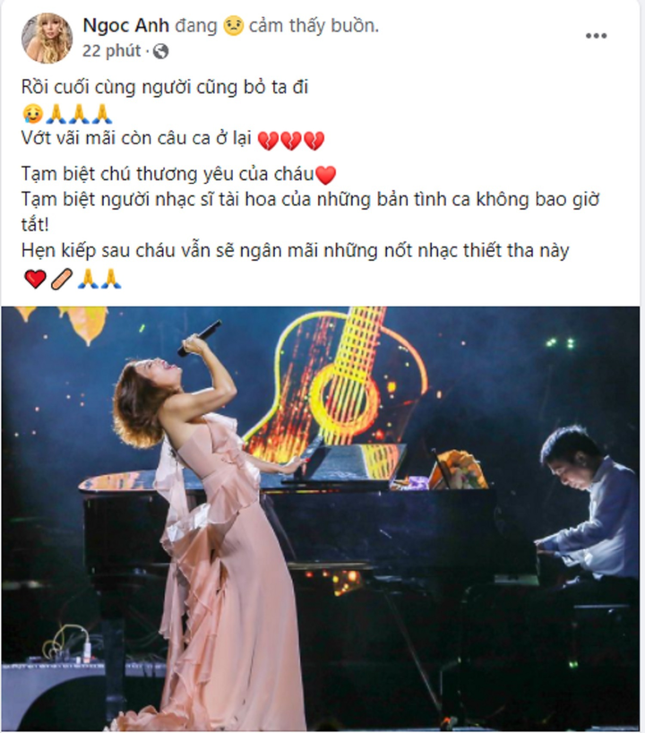Click the crying emoji under first line

pos(33,114)
